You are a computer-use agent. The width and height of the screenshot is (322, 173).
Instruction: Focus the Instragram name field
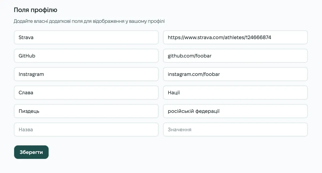pos(86,74)
